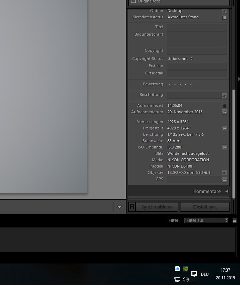Viewport: 240px width, 285px height.
Task: Open the Action Center notification icon
Action: 194,274
